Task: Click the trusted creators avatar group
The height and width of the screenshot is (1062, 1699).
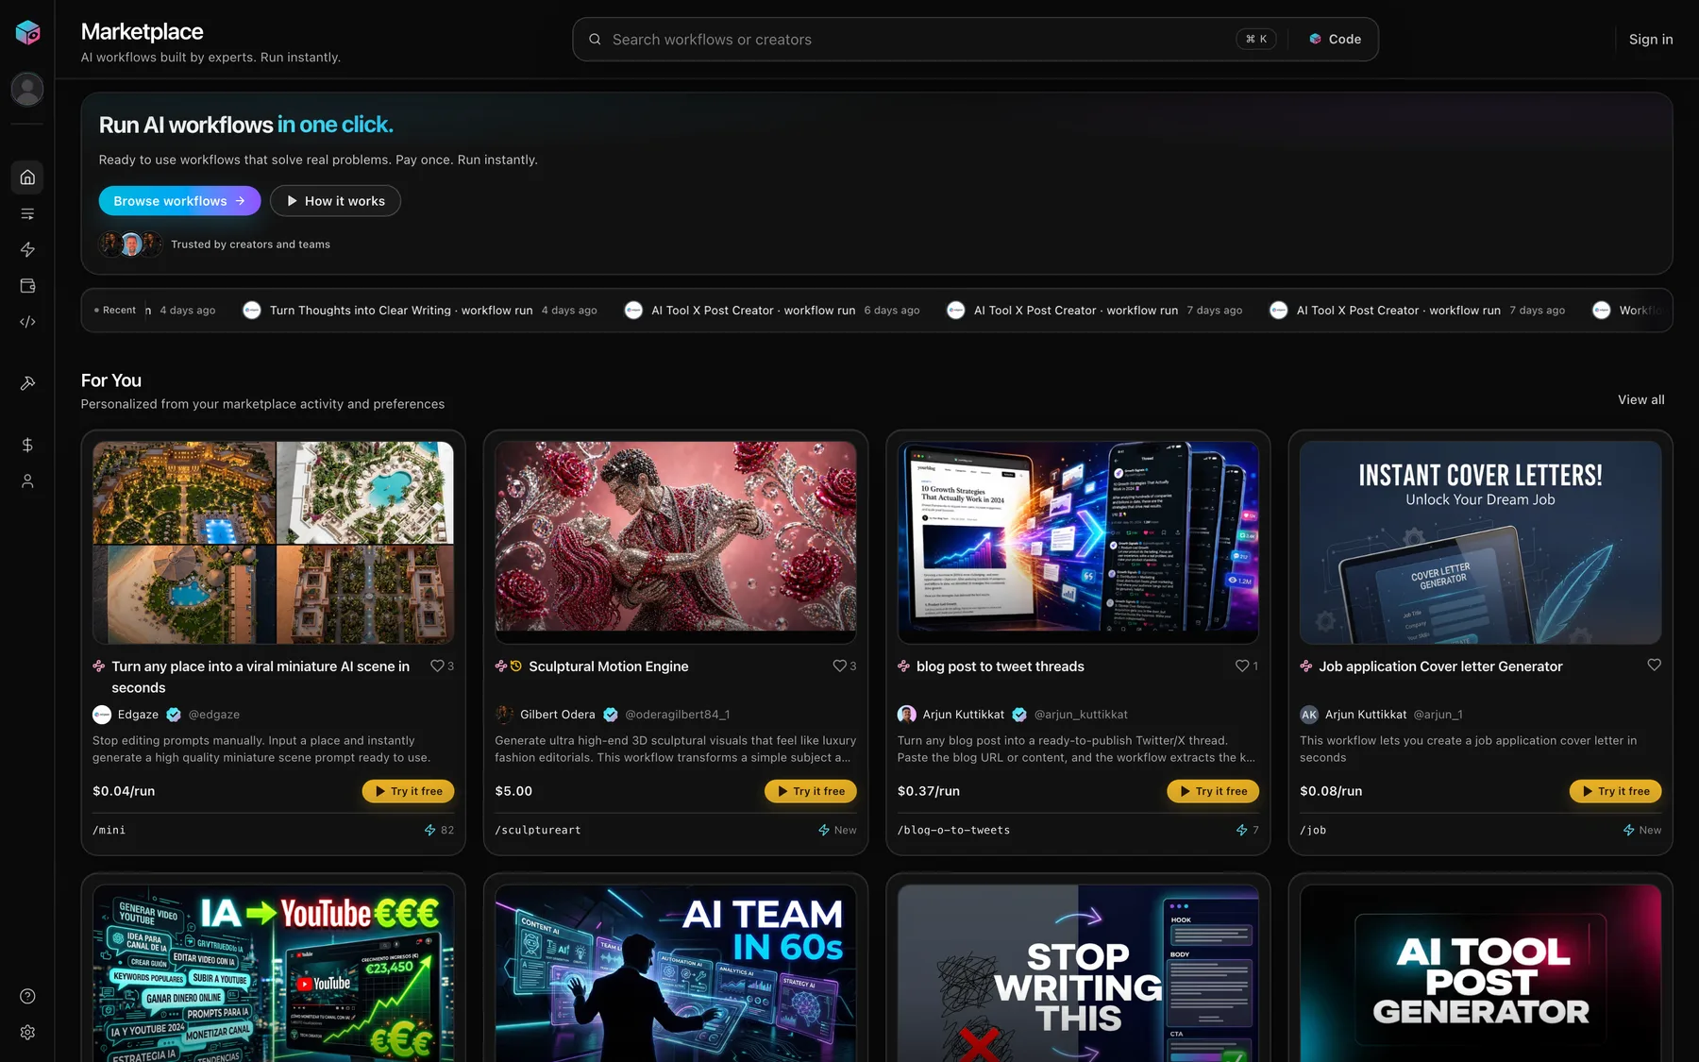Action: tap(130, 244)
